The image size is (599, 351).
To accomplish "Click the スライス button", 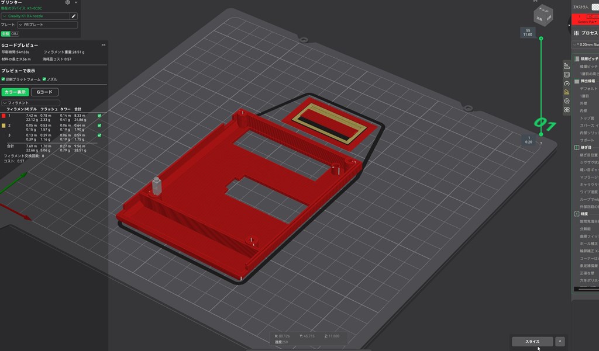I will pyautogui.click(x=532, y=341).
